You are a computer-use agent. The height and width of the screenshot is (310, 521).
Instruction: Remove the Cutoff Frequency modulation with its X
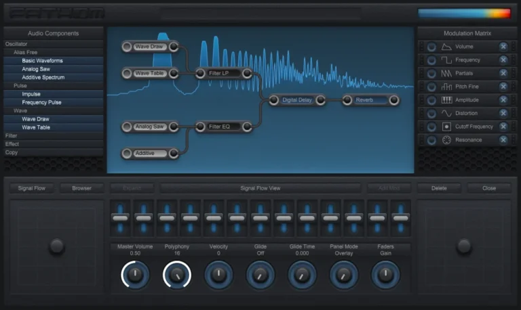click(x=503, y=127)
